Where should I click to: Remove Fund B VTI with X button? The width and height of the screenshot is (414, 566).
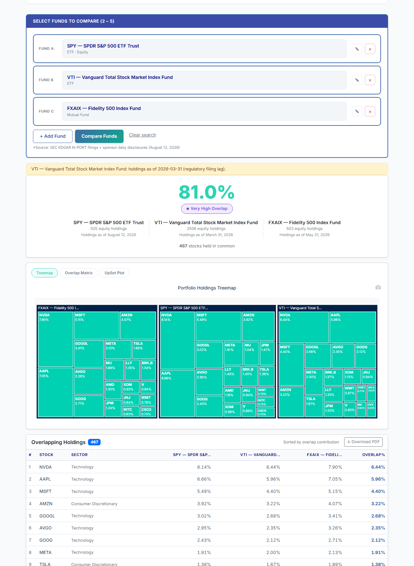click(x=370, y=80)
